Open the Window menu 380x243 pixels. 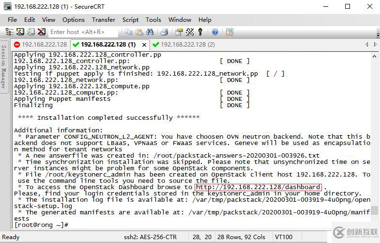pyautogui.click(x=180, y=20)
